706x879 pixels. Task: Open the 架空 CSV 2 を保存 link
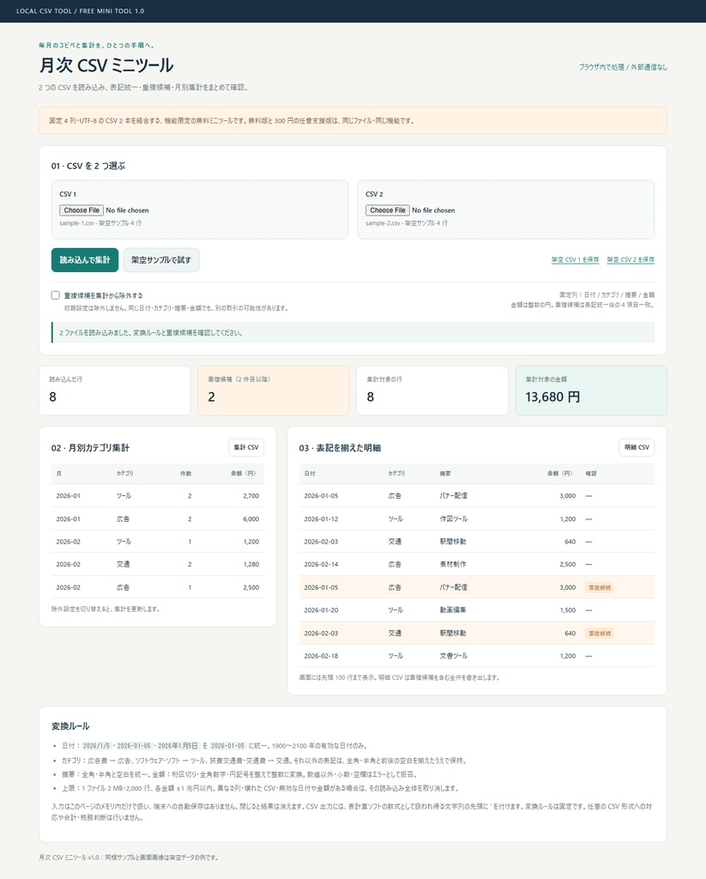631,259
